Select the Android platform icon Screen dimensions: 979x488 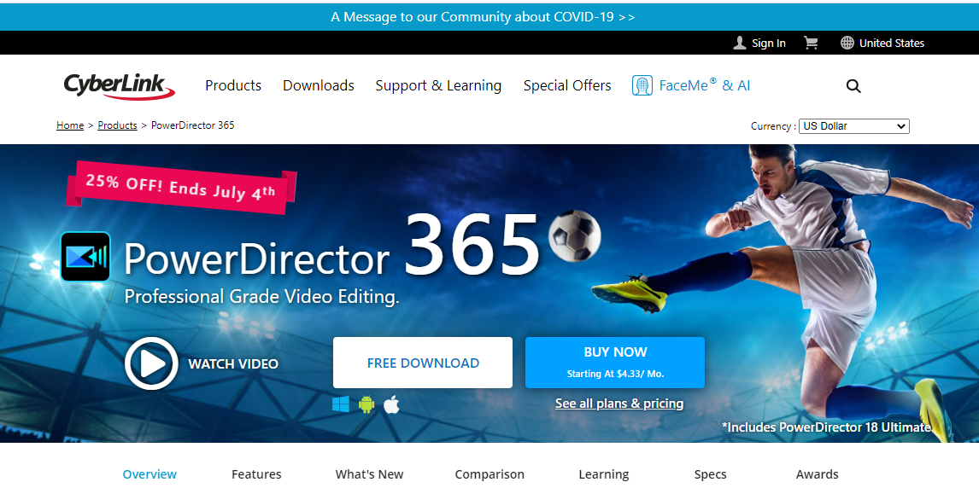click(366, 405)
